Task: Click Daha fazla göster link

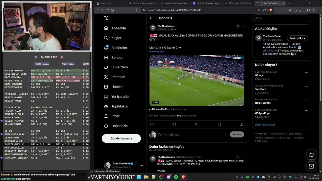Action: (265, 125)
